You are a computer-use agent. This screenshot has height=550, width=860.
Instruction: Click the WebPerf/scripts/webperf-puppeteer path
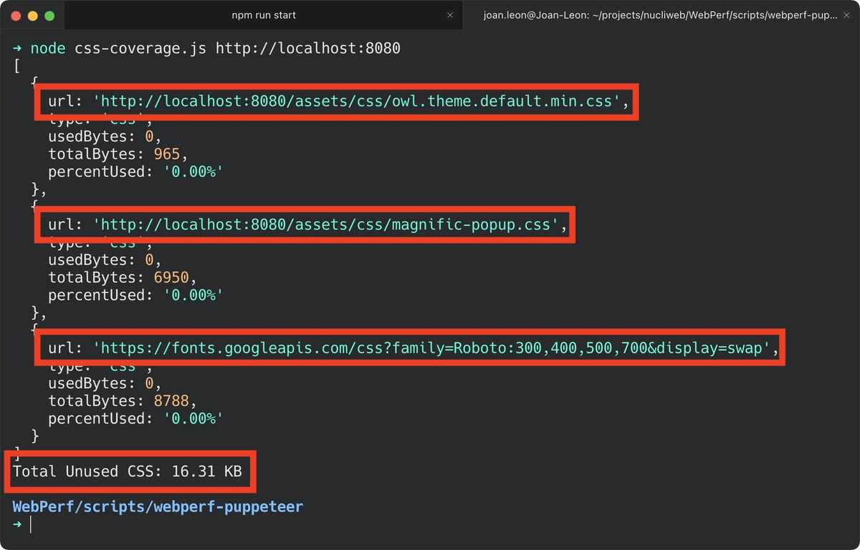click(x=158, y=507)
